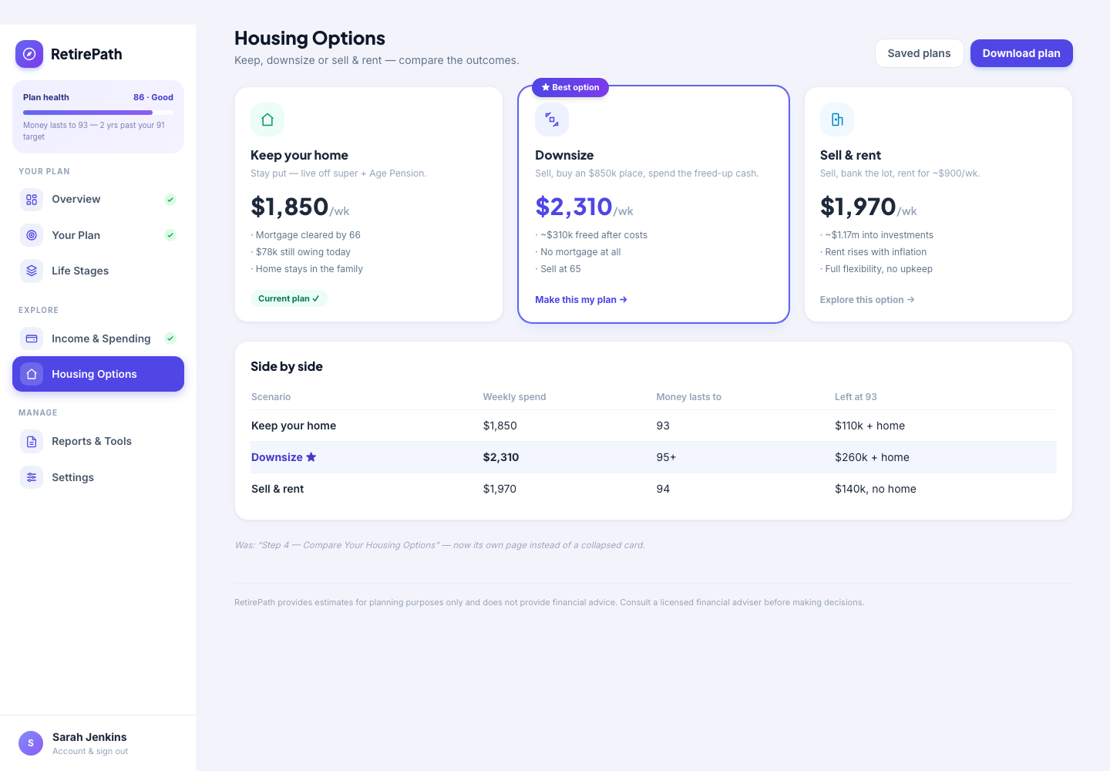1110x771 pixels.
Task: Select the Sell & rent table row label
Action: (277, 489)
